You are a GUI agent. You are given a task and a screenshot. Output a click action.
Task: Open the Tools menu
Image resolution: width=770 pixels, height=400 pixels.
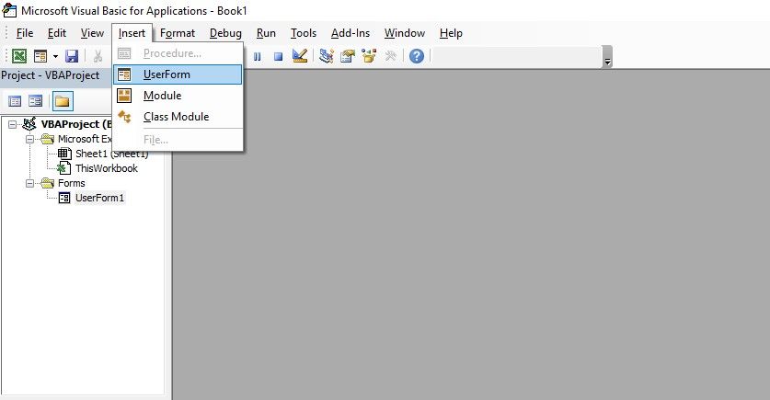pyautogui.click(x=303, y=33)
